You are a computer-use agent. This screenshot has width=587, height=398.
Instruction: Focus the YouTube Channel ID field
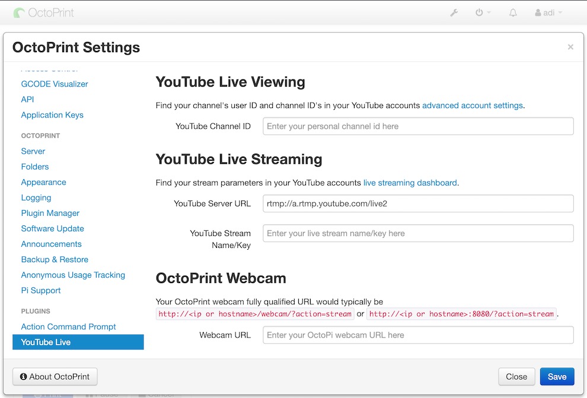pos(418,126)
